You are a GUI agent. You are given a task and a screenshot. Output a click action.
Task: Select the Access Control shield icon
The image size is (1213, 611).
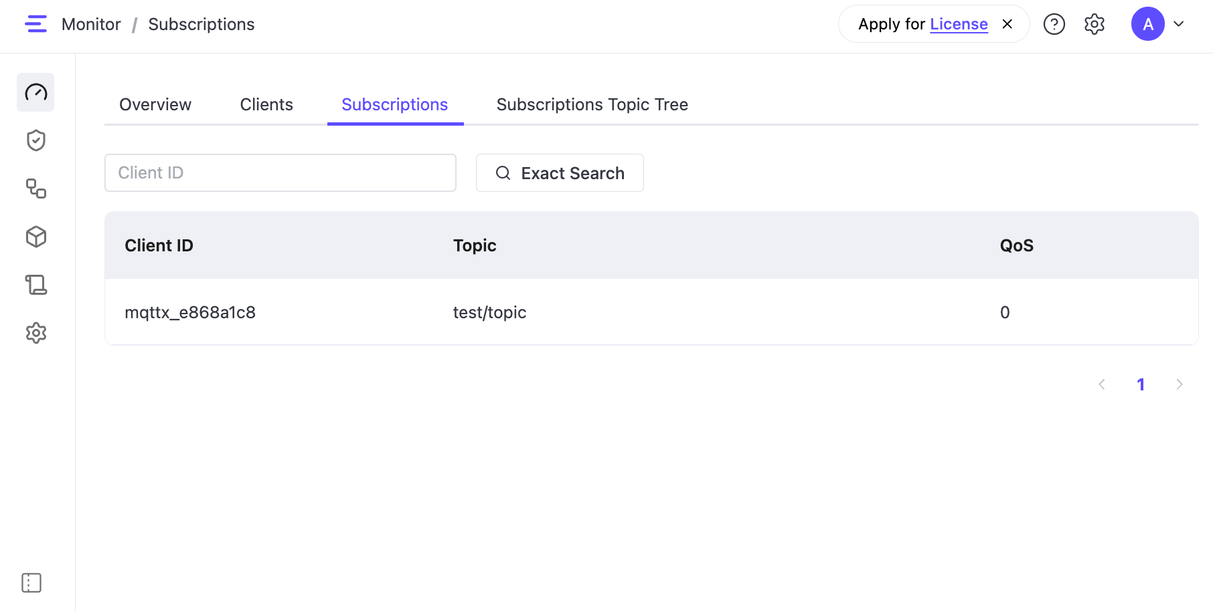tap(35, 140)
